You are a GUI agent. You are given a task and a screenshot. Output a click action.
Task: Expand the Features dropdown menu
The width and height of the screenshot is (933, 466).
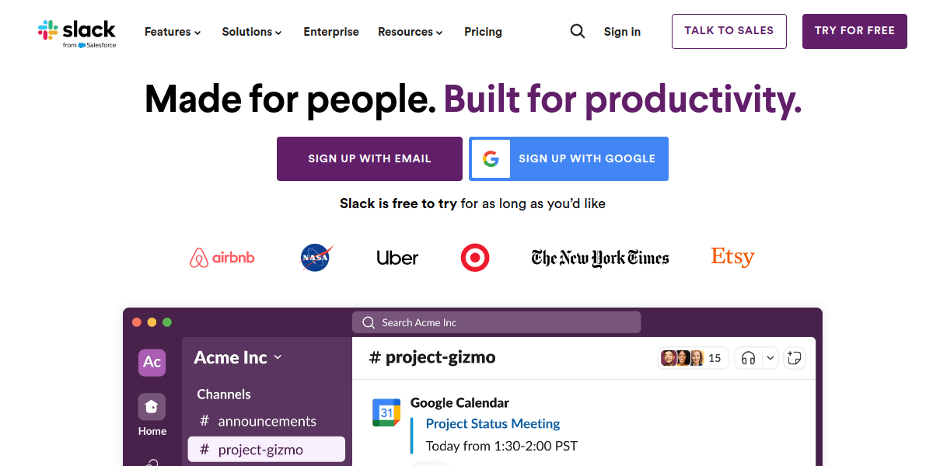(172, 32)
